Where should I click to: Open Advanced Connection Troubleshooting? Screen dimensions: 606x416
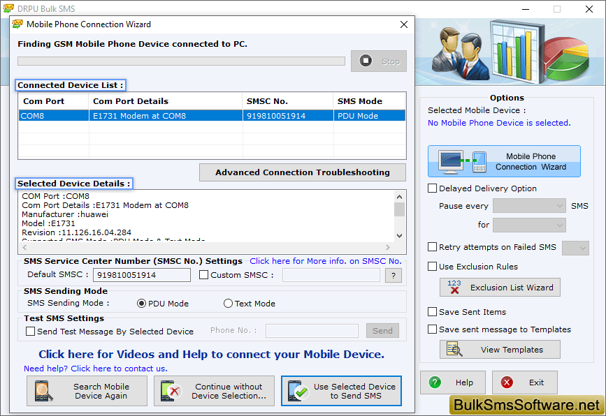point(303,172)
